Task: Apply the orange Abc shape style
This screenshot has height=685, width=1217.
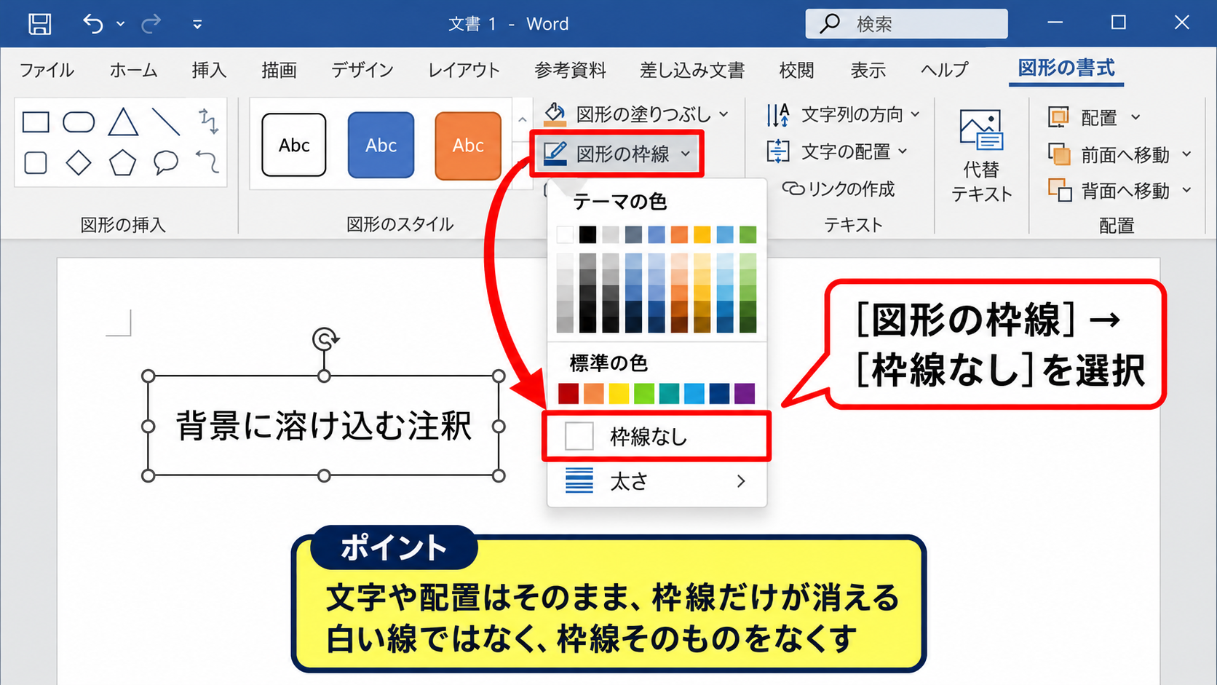Action: pos(468,146)
